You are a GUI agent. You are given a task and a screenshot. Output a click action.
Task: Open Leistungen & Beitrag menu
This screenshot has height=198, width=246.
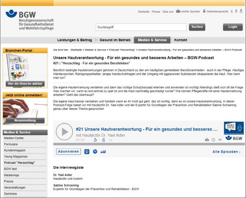[75, 40]
